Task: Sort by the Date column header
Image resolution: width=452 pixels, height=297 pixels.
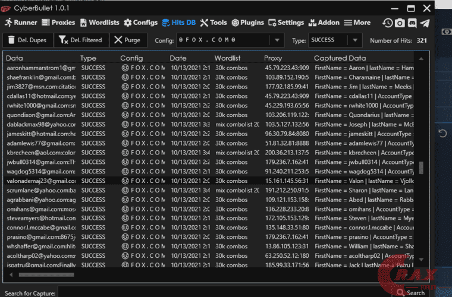Action: (178, 58)
